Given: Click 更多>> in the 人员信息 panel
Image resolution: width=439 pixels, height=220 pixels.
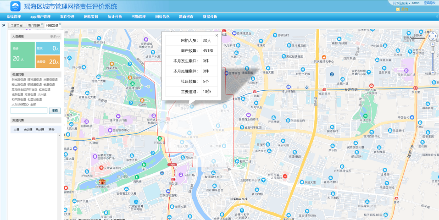Looking at the screenshot, I should pyautogui.click(x=55, y=36).
